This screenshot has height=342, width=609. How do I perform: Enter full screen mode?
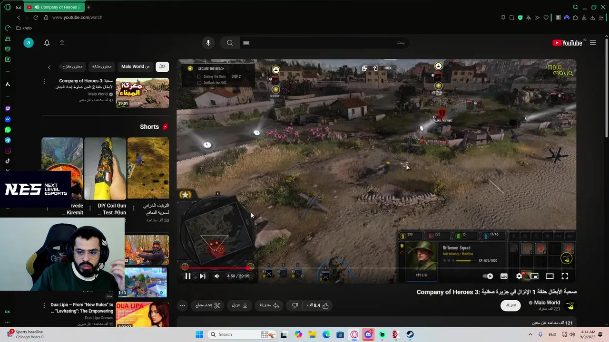coord(565,276)
